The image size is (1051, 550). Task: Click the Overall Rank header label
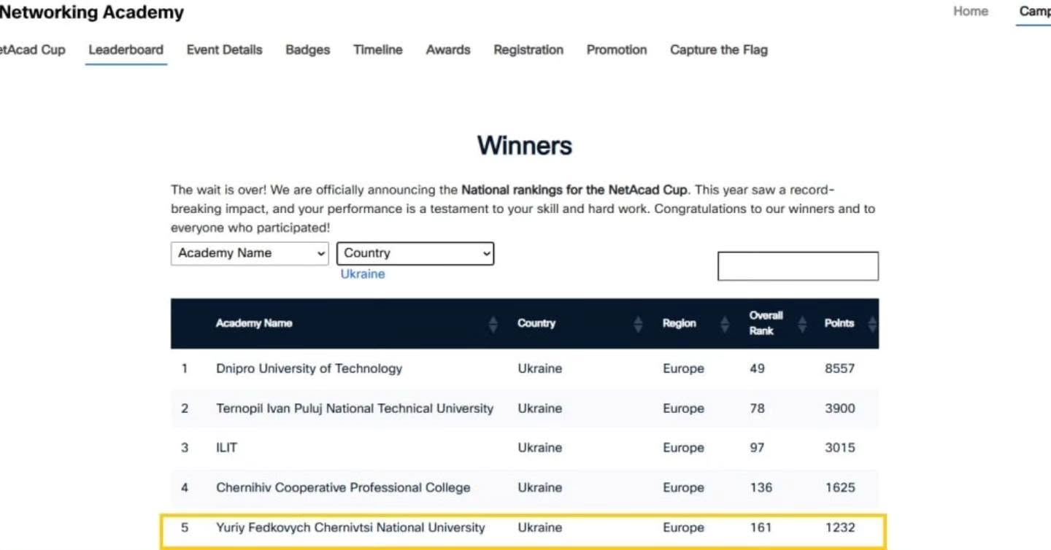766,323
